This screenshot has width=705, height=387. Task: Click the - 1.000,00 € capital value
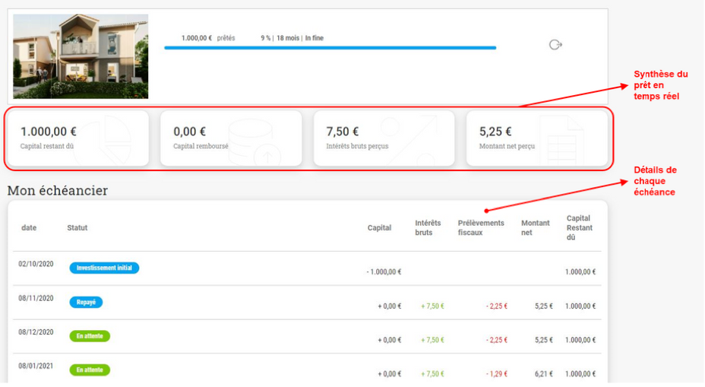click(384, 271)
